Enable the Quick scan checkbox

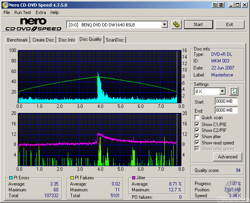click(197, 118)
